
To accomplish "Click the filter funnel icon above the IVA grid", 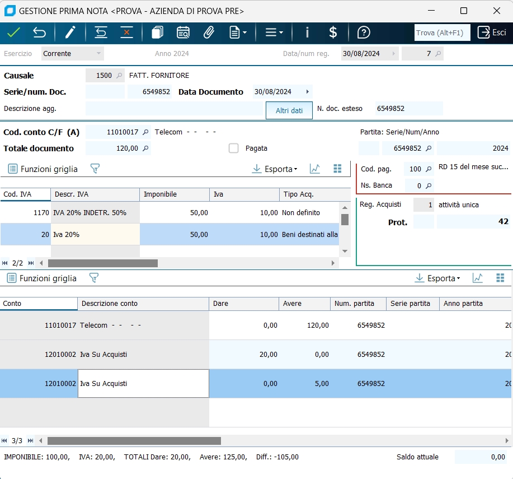I will [95, 169].
